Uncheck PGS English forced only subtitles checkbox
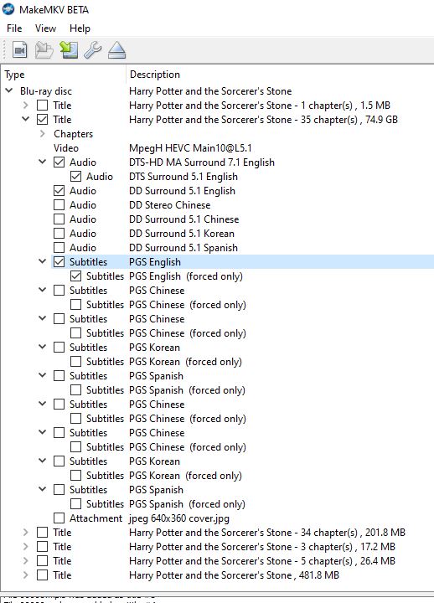Screen dimensions: 434x603 point(75,276)
